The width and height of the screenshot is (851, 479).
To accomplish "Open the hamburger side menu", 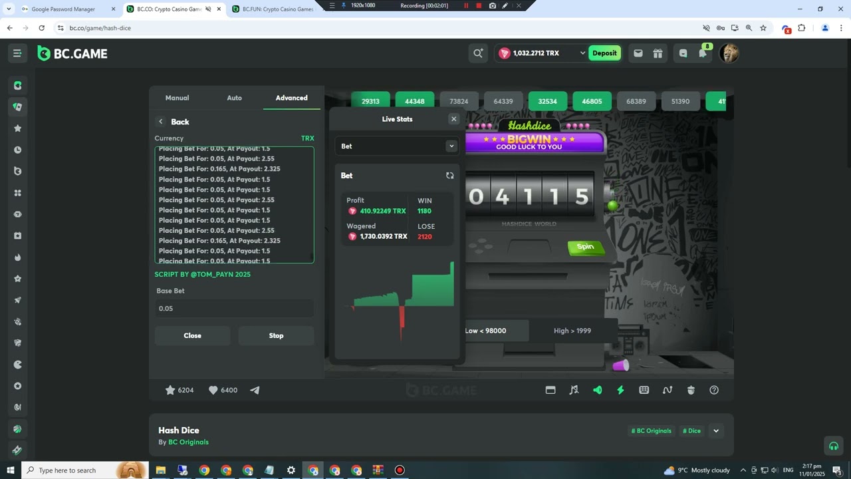I will [17, 53].
